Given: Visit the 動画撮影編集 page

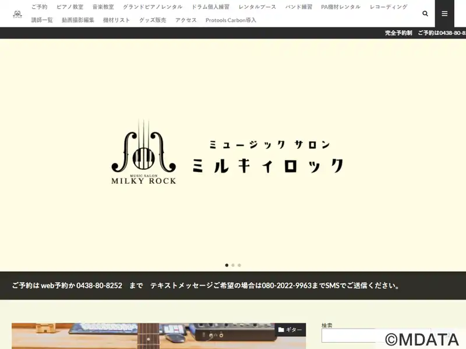Looking at the screenshot, I should pyautogui.click(x=78, y=20).
